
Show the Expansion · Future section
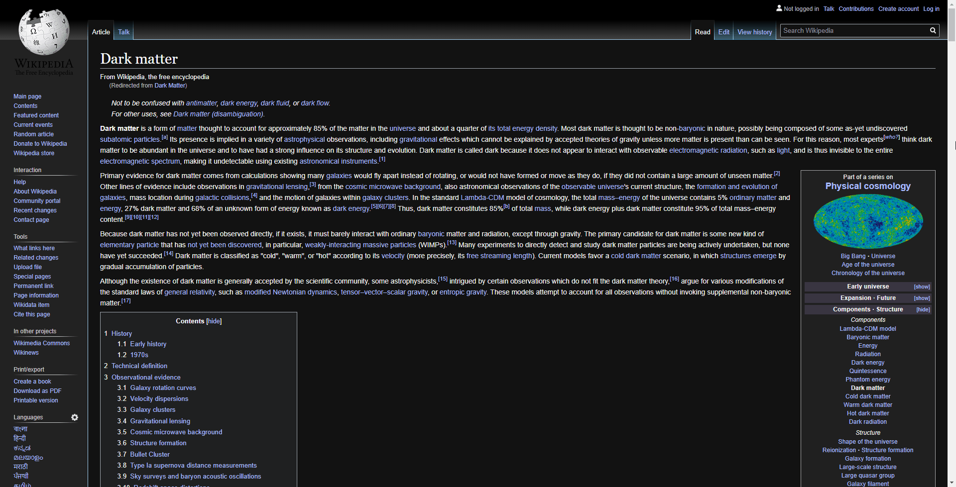click(921, 298)
